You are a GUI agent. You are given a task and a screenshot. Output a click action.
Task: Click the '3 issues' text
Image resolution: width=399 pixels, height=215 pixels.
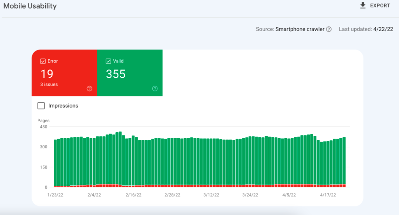(49, 84)
